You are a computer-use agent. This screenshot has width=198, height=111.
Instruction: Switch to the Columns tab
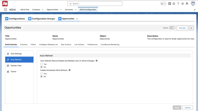point(24,44)
